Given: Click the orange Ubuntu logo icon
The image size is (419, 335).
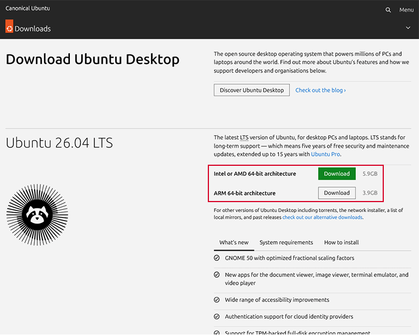Looking at the screenshot, I should point(9,26).
